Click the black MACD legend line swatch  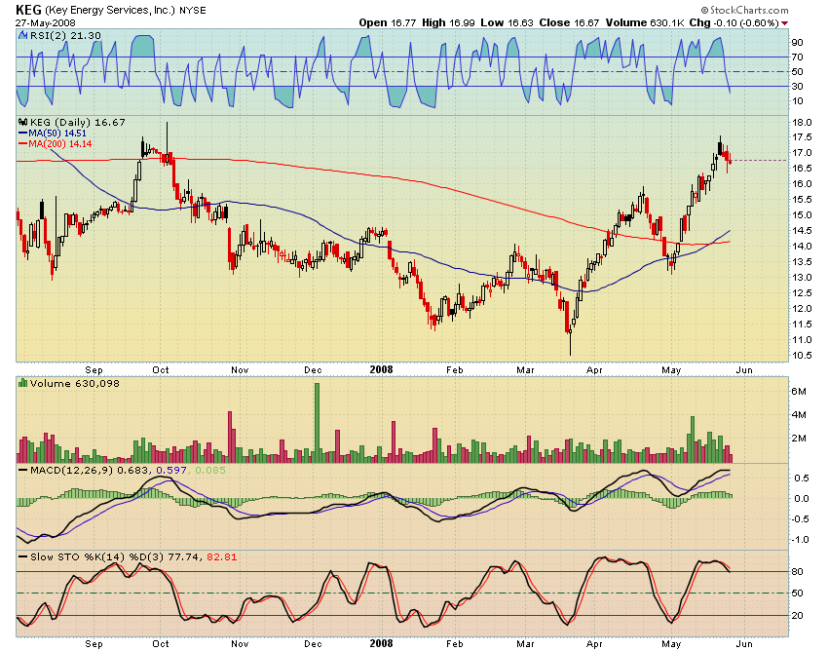(22, 470)
